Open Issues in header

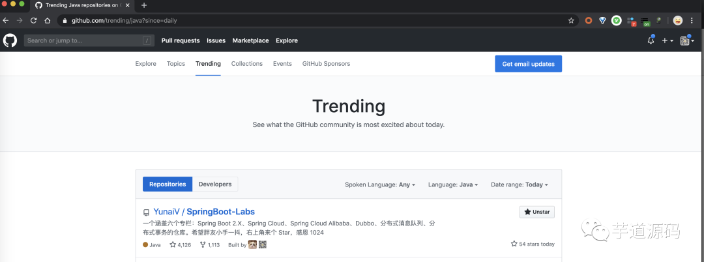(216, 40)
